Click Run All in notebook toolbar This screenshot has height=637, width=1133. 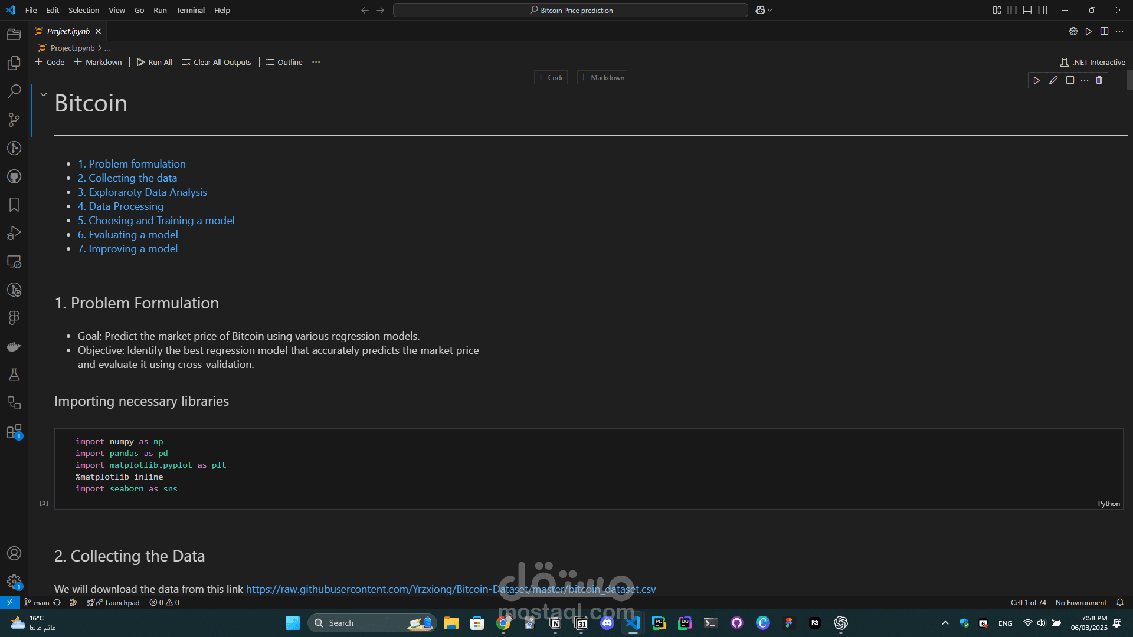155,62
